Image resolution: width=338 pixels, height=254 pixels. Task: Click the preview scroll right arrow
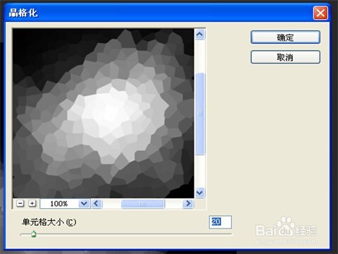[188, 203]
